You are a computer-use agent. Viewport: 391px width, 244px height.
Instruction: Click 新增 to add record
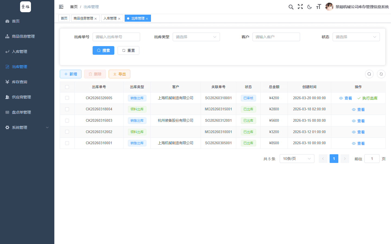pos(71,74)
